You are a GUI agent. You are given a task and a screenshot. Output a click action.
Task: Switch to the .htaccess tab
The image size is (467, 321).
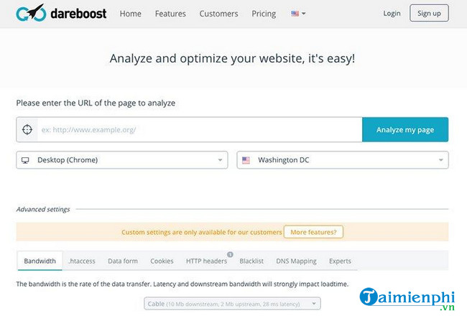(82, 261)
